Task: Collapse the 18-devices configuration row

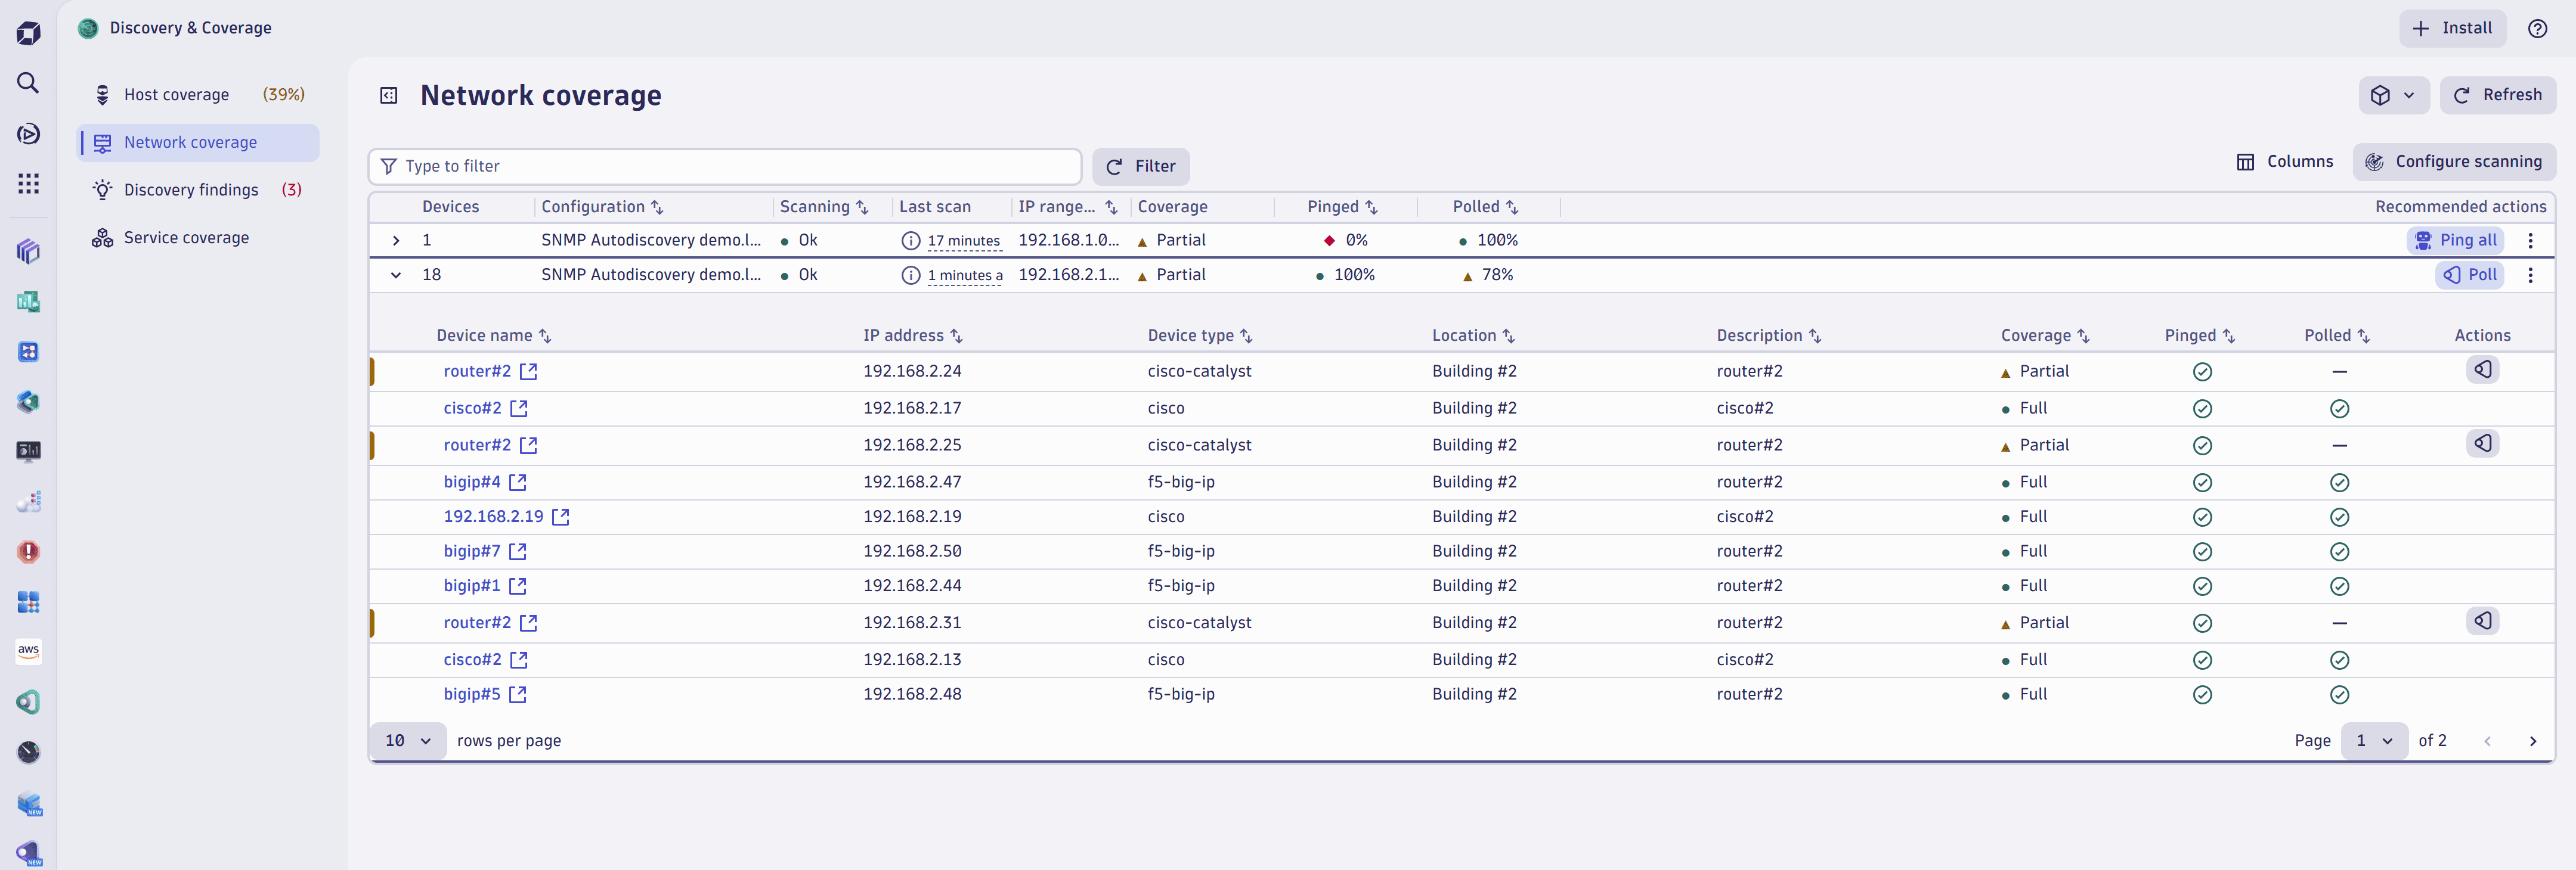Action: (x=396, y=276)
